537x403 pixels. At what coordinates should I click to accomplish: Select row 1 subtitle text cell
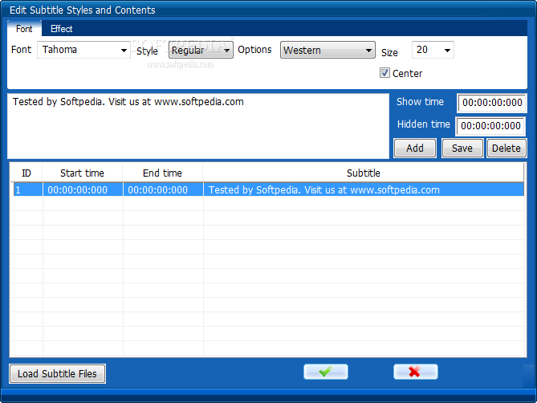coord(364,189)
